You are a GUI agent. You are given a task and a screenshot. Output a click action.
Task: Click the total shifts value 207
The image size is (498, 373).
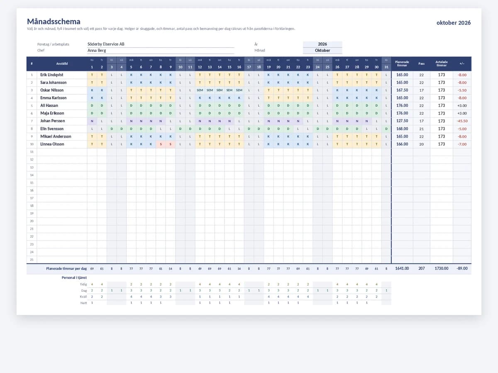coord(421,269)
